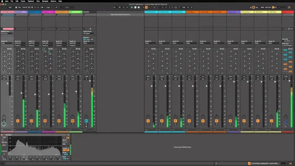Click the SUB MIX pan knob
The width and height of the screenshot is (295, 166).
[x=86, y=117]
